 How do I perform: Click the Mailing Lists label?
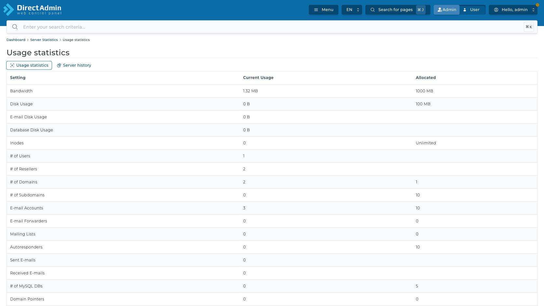pos(23,234)
